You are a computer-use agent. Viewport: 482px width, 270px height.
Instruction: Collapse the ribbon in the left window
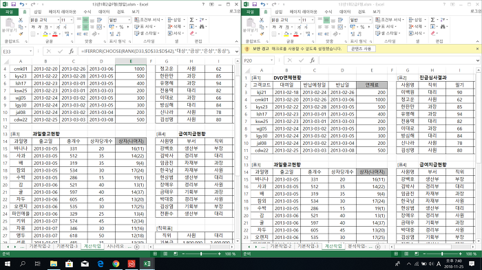[236, 41]
